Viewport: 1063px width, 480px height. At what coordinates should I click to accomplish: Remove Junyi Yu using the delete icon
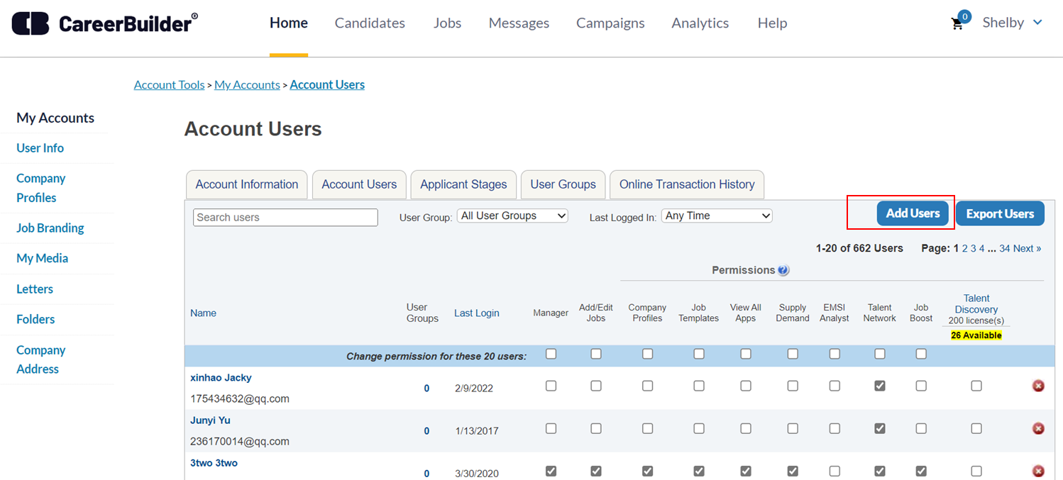(1038, 428)
